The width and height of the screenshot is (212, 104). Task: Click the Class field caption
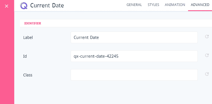click(x=28, y=75)
